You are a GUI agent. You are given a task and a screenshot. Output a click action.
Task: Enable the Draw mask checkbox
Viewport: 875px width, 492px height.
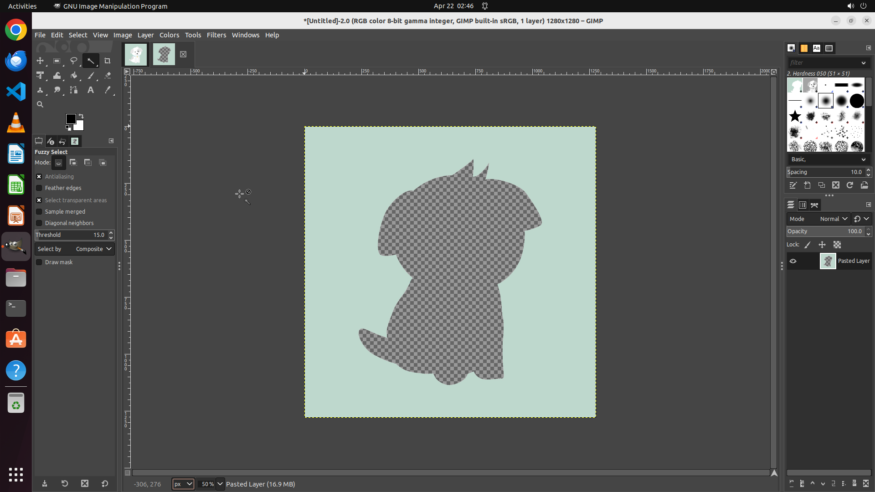coord(39,262)
